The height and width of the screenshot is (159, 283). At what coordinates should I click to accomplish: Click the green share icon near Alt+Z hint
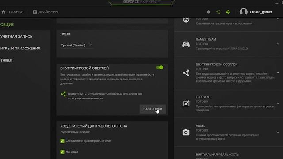coord(63,94)
